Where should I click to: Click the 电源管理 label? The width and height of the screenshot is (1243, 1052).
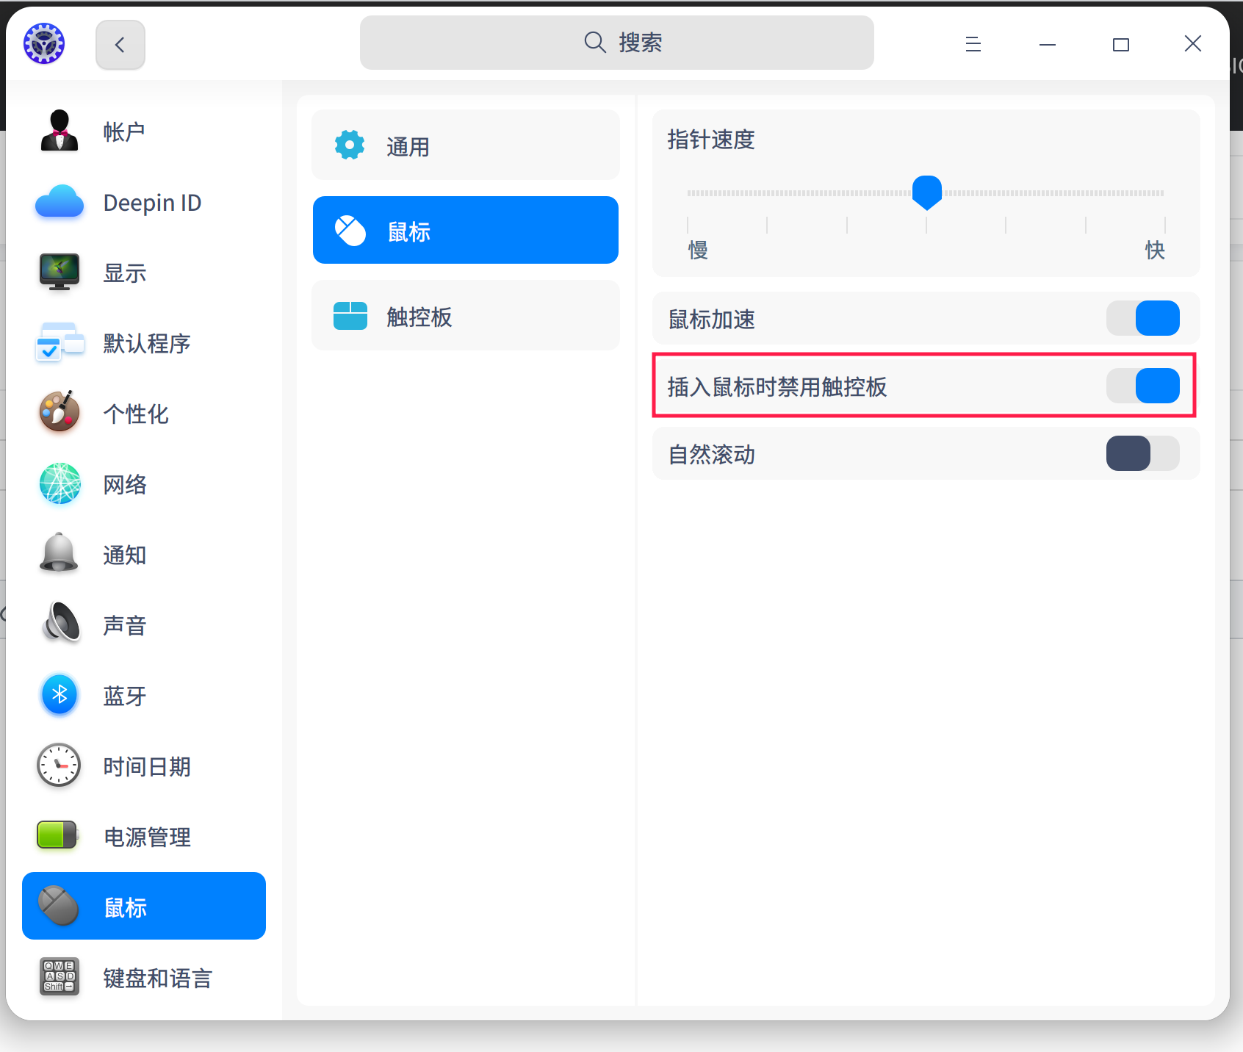147,837
